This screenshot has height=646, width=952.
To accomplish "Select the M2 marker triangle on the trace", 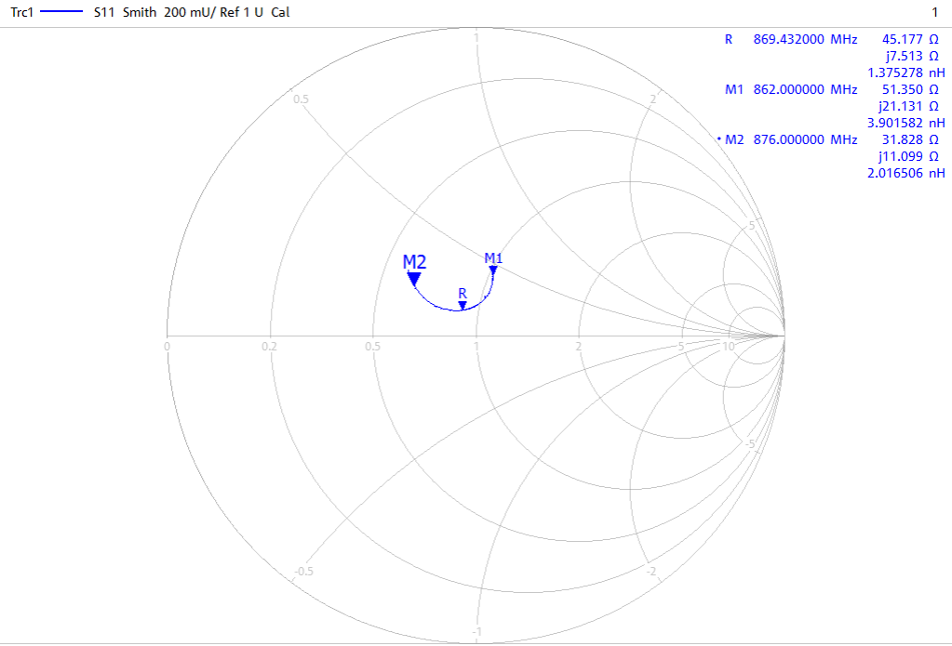I will point(414,278).
